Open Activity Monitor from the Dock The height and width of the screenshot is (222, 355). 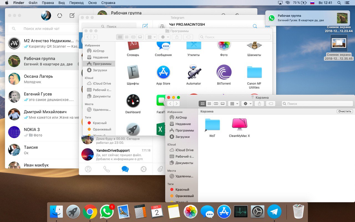point(241,212)
